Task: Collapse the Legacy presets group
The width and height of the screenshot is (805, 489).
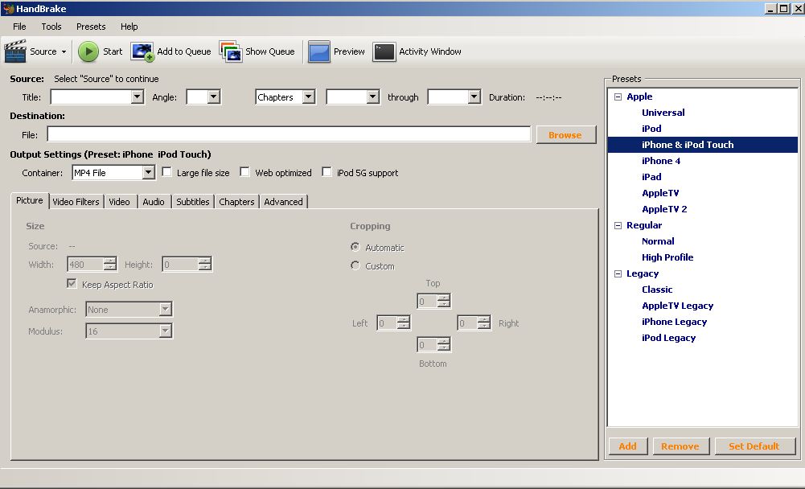Action: (618, 273)
